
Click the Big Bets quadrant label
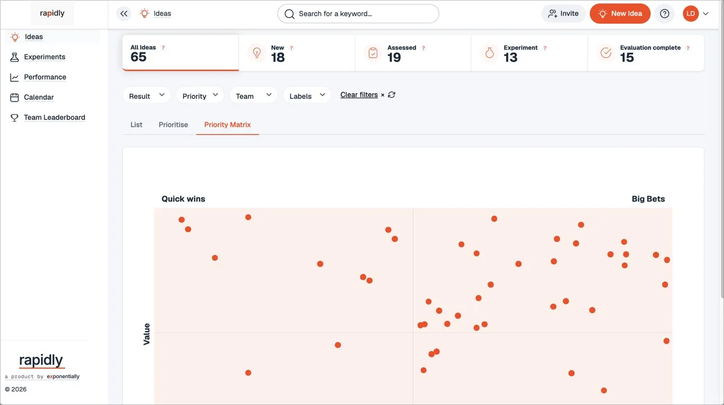click(648, 199)
